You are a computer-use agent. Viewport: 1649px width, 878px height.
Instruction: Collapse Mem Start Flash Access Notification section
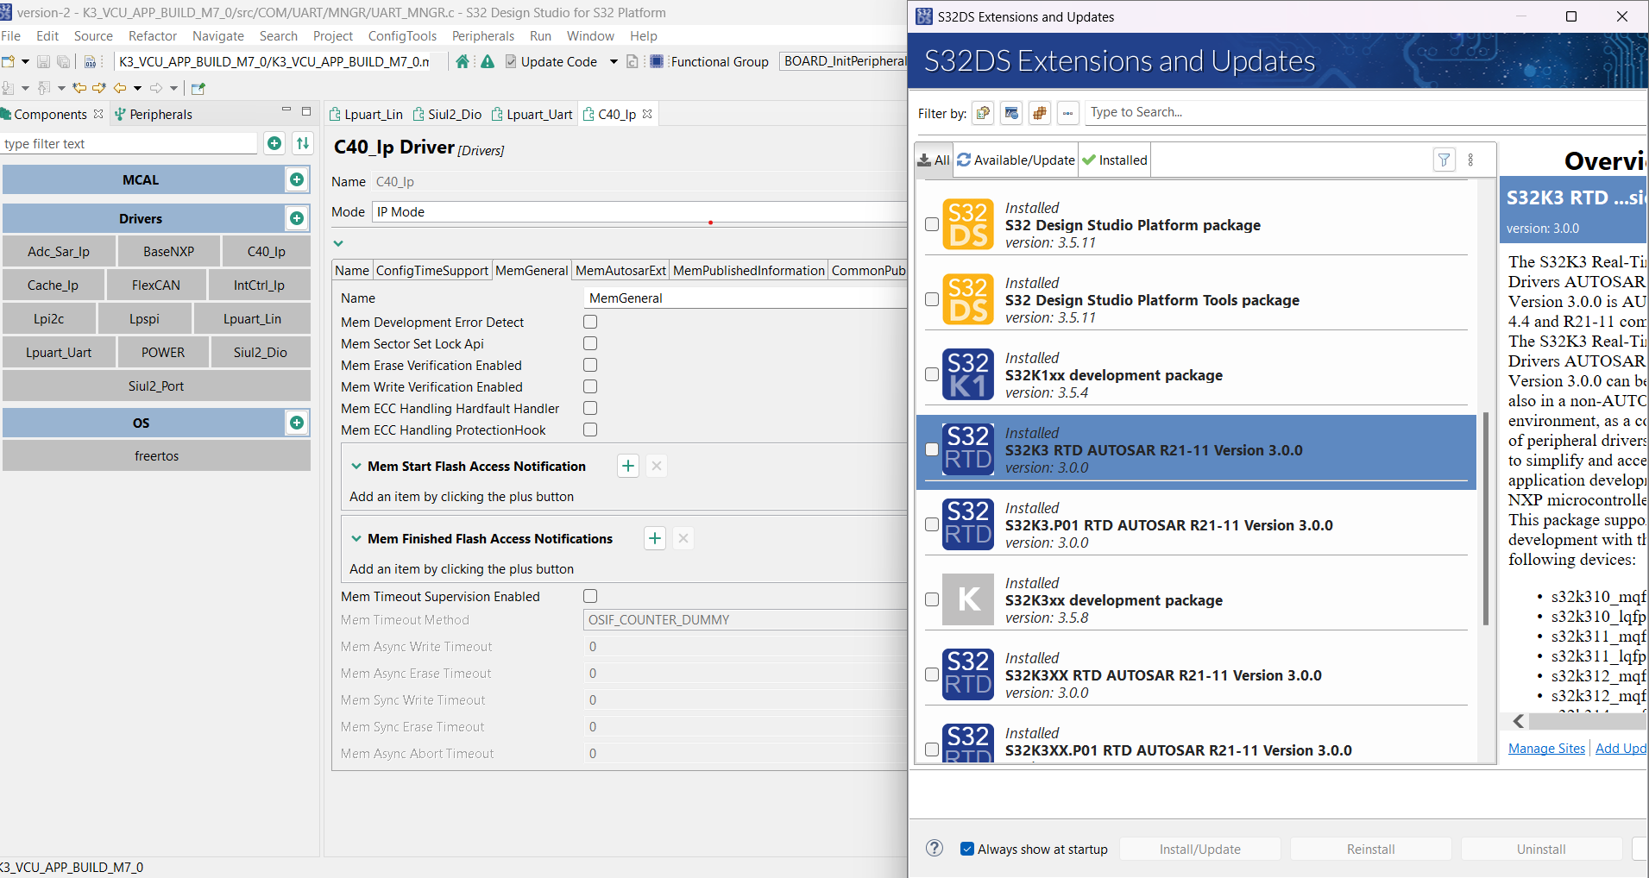(x=357, y=466)
